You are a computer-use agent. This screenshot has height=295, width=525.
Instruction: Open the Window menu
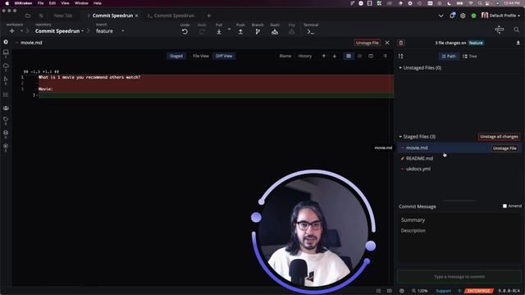[x=81, y=3]
